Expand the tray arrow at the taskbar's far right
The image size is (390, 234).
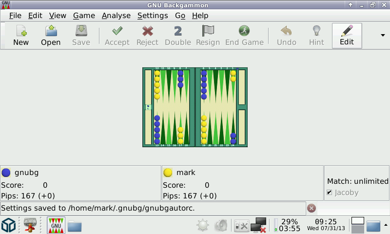pos(386,225)
